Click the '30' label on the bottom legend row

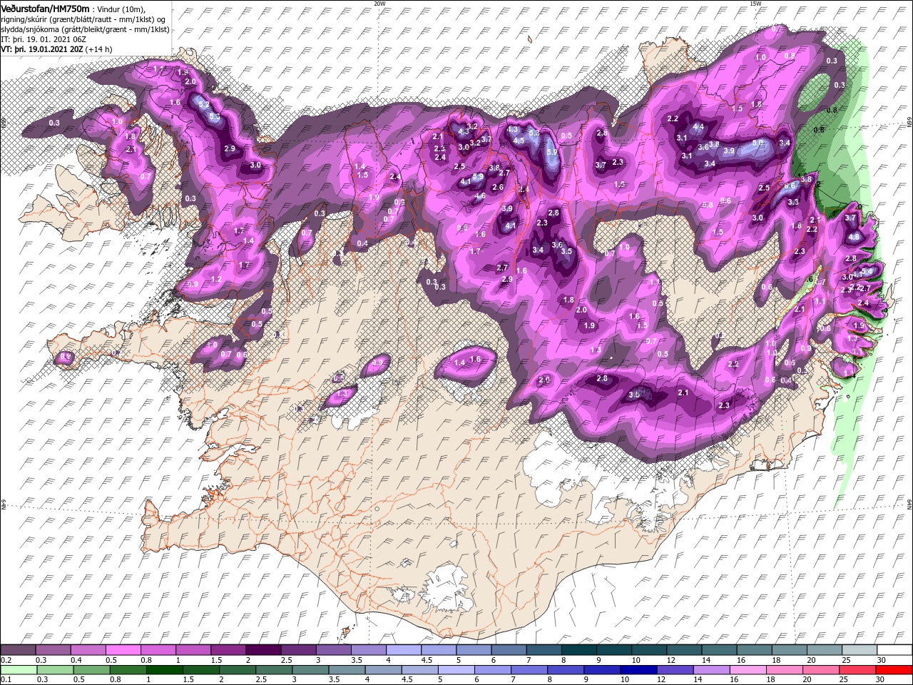click(x=881, y=680)
